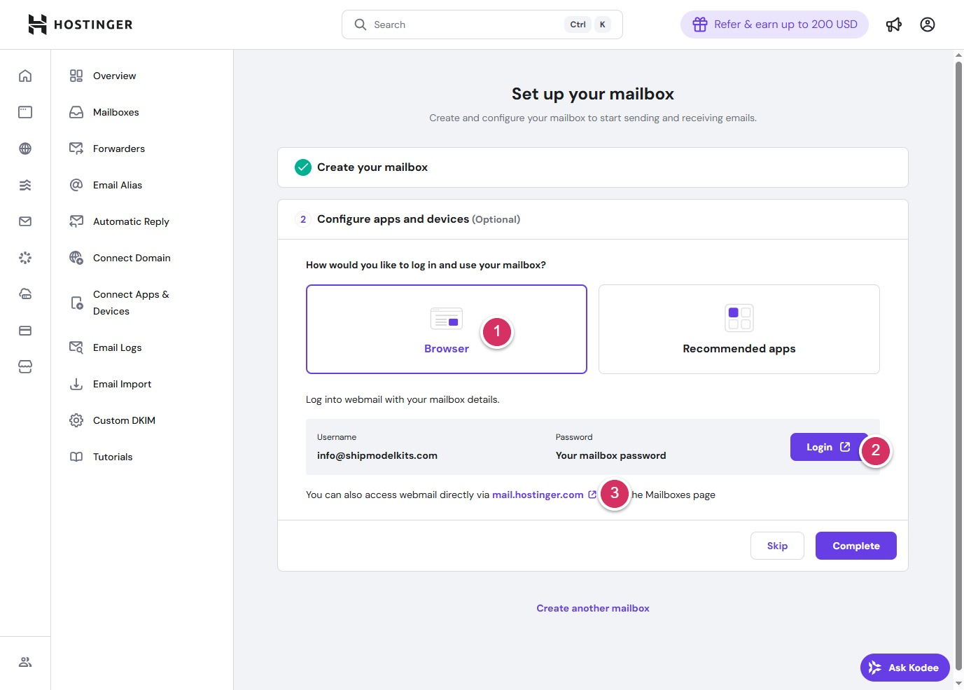Screen dimensions: 964x690
Task: Collapse Configure apps and devices section
Action: point(592,219)
